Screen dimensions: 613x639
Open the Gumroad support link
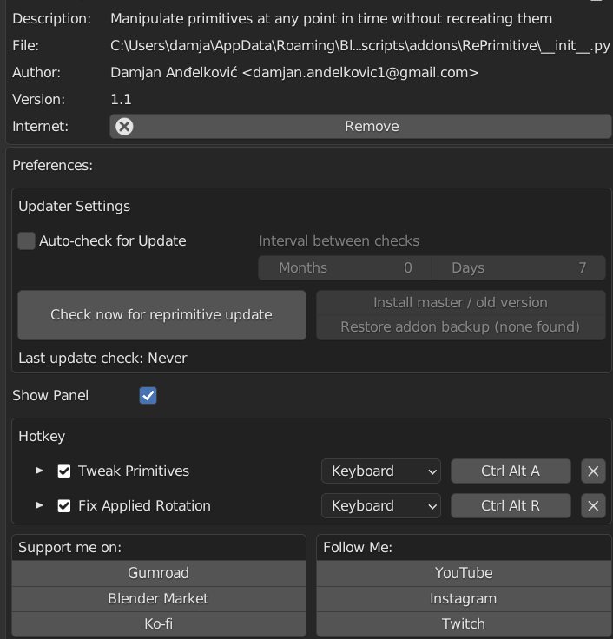click(x=158, y=573)
